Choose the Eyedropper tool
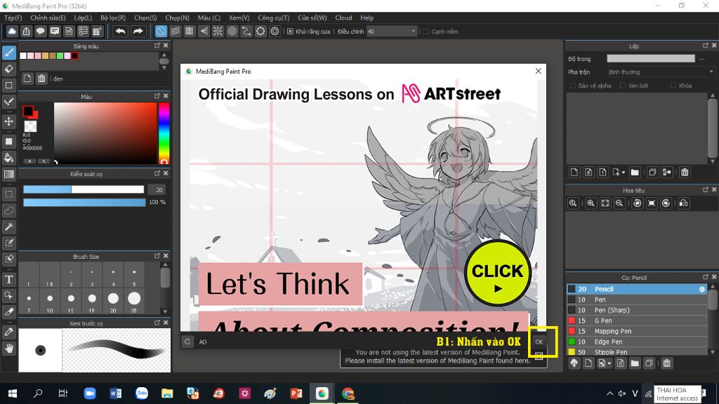Viewport: 719px width, 404px height. tap(8, 332)
